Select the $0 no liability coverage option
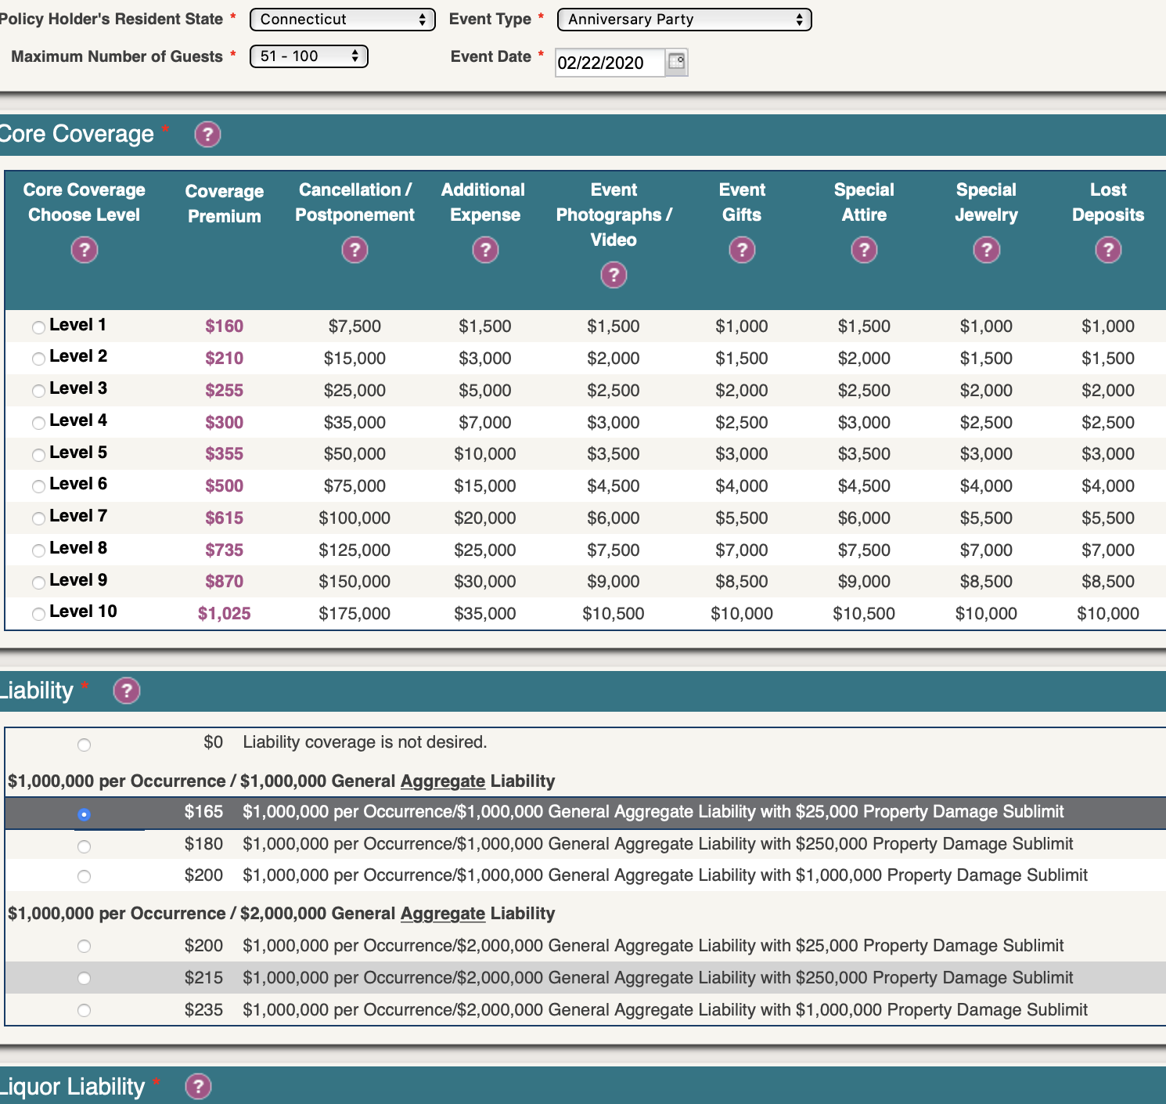 [x=84, y=745]
